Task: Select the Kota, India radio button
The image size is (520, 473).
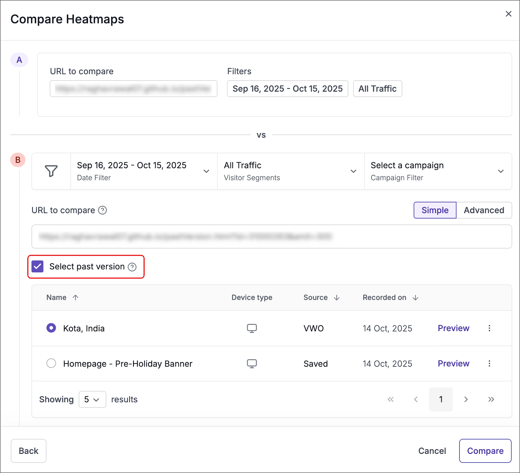Action: [51, 328]
